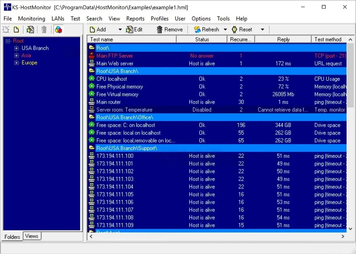Open the Reports menu

click(x=135, y=19)
